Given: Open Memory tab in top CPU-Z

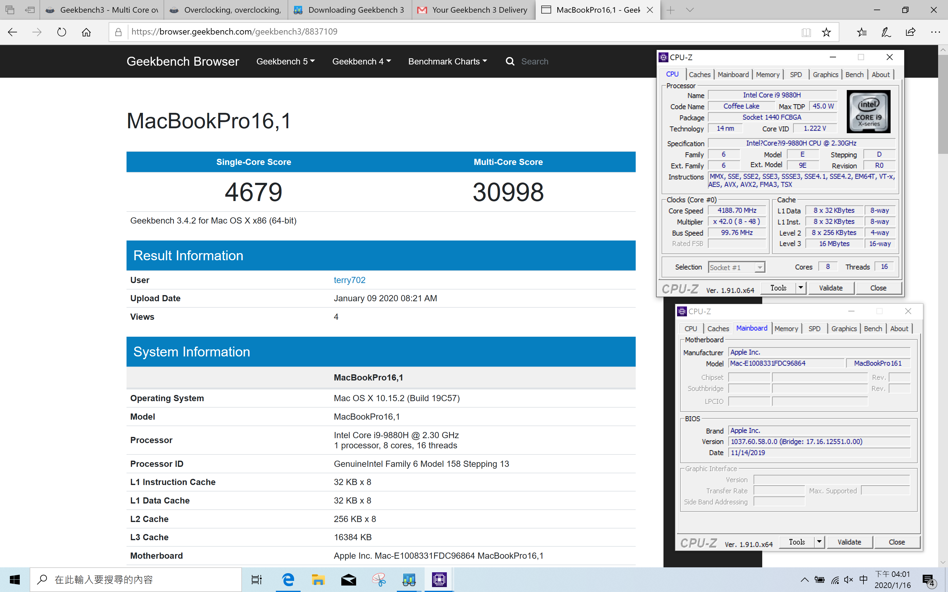Looking at the screenshot, I should [x=767, y=74].
